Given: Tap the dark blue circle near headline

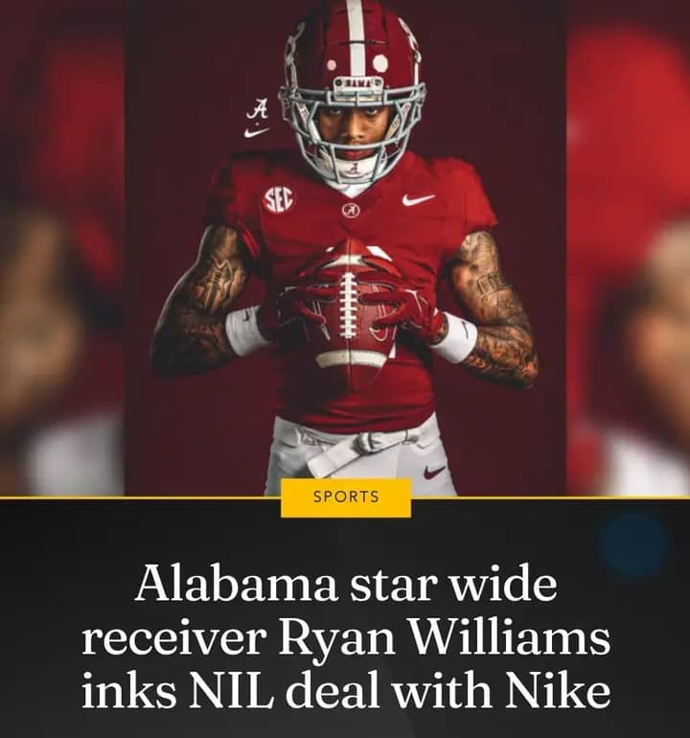Looking at the screenshot, I should [x=634, y=542].
